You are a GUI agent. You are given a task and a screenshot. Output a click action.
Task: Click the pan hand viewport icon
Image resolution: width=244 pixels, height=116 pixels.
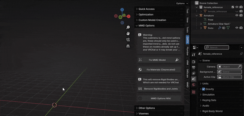click(x=128, y=33)
